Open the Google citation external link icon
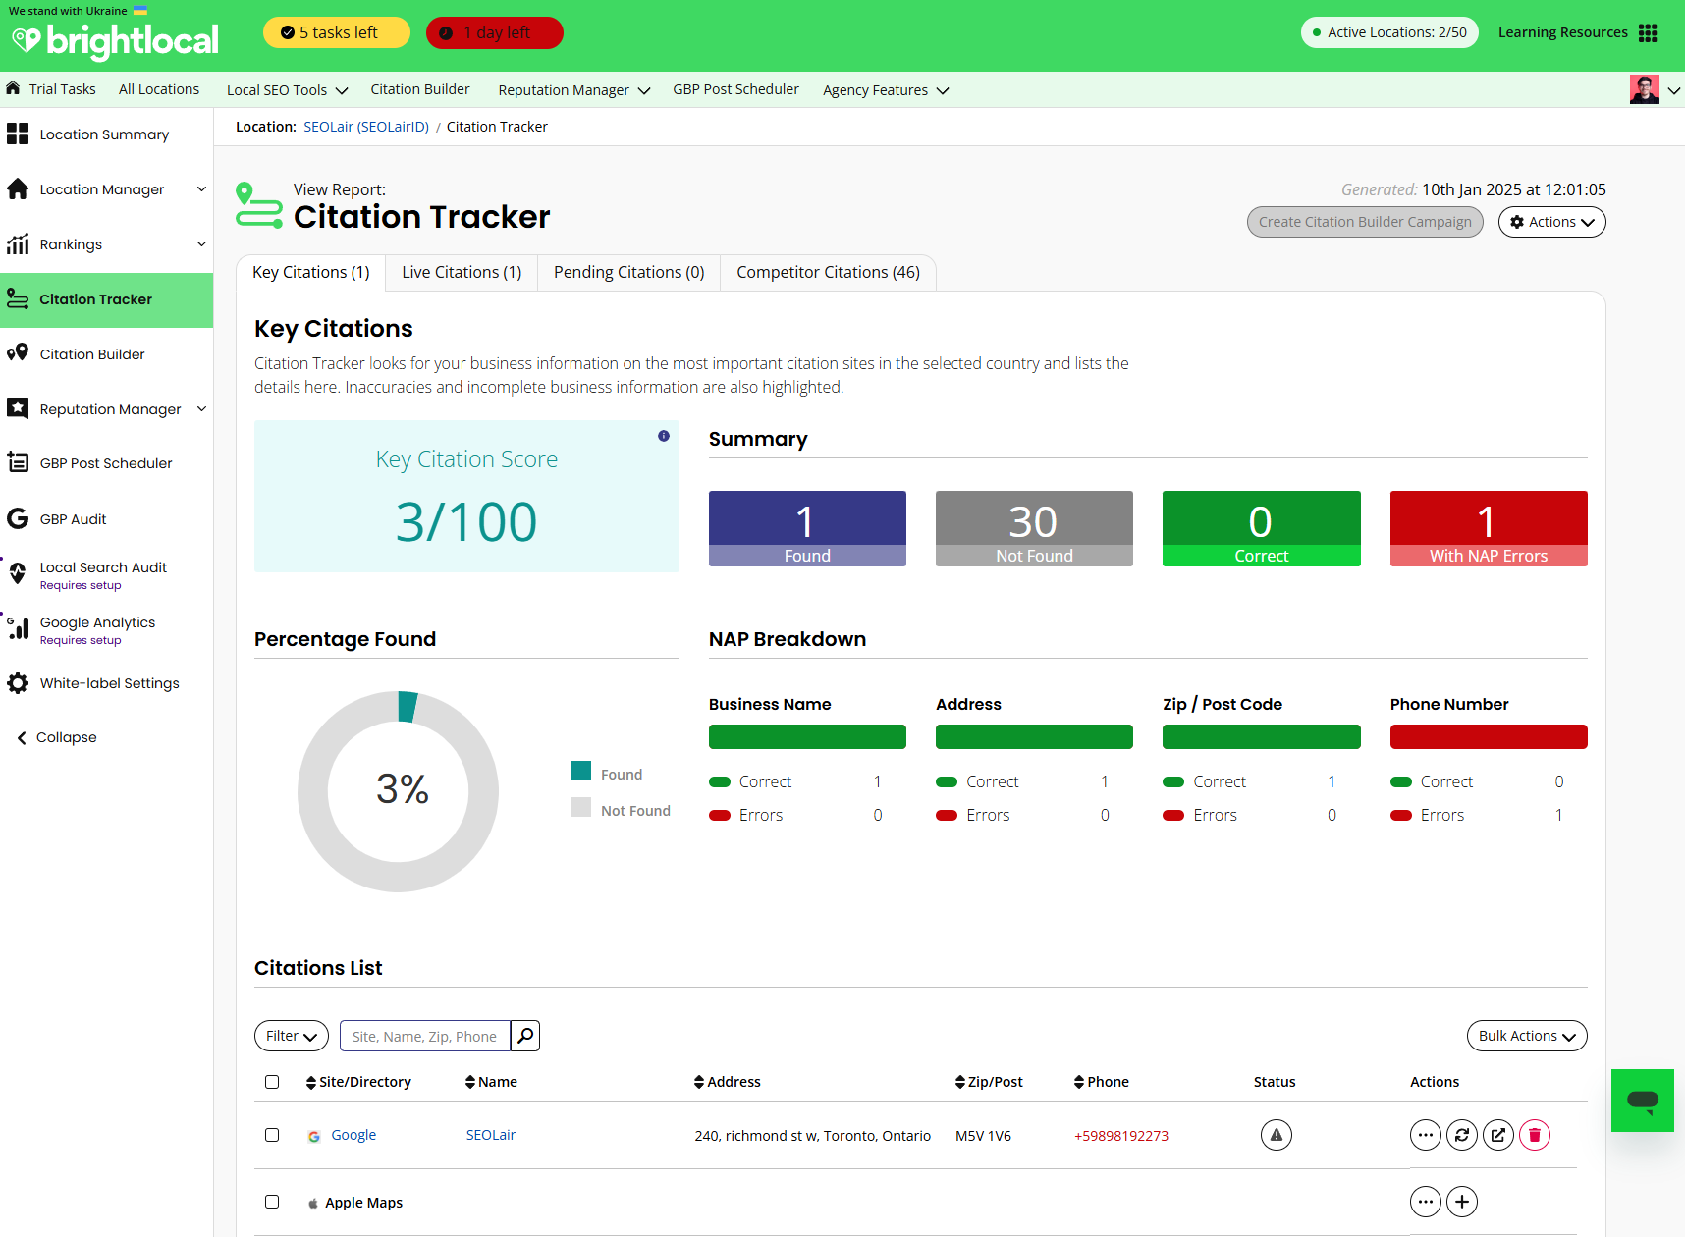The width and height of the screenshot is (1685, 1237). [1497, 1135]
